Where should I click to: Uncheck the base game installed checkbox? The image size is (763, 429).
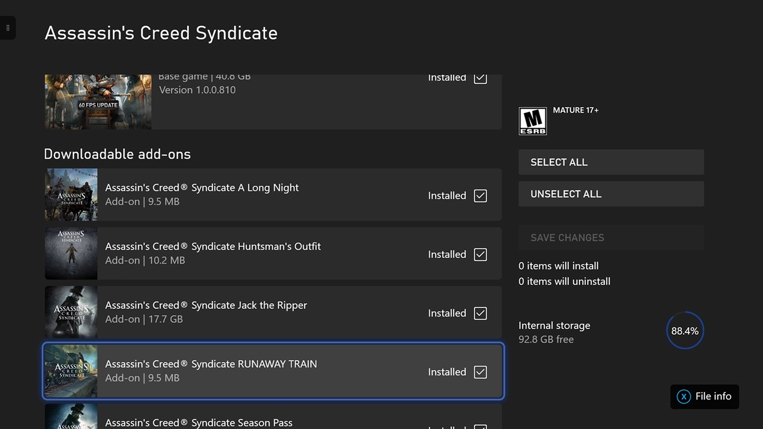click(480, 78)
